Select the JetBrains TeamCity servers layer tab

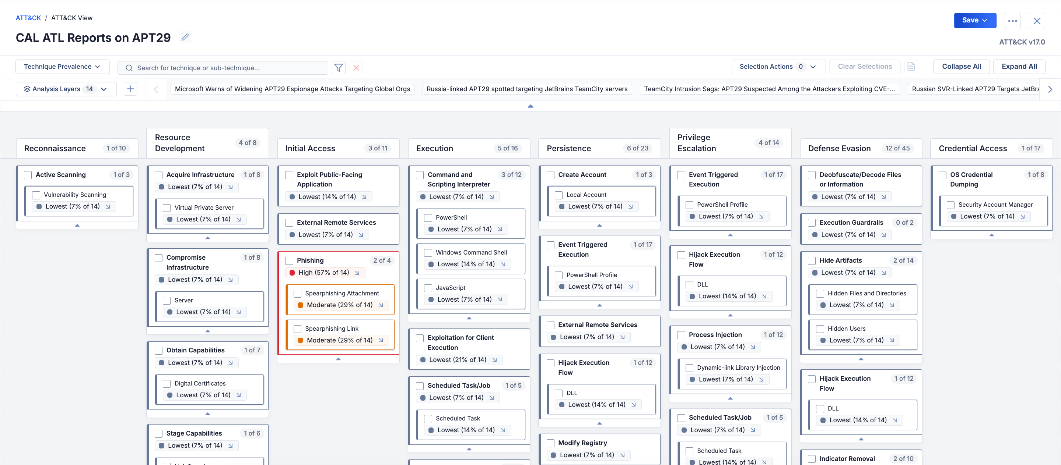click(527, 89)
